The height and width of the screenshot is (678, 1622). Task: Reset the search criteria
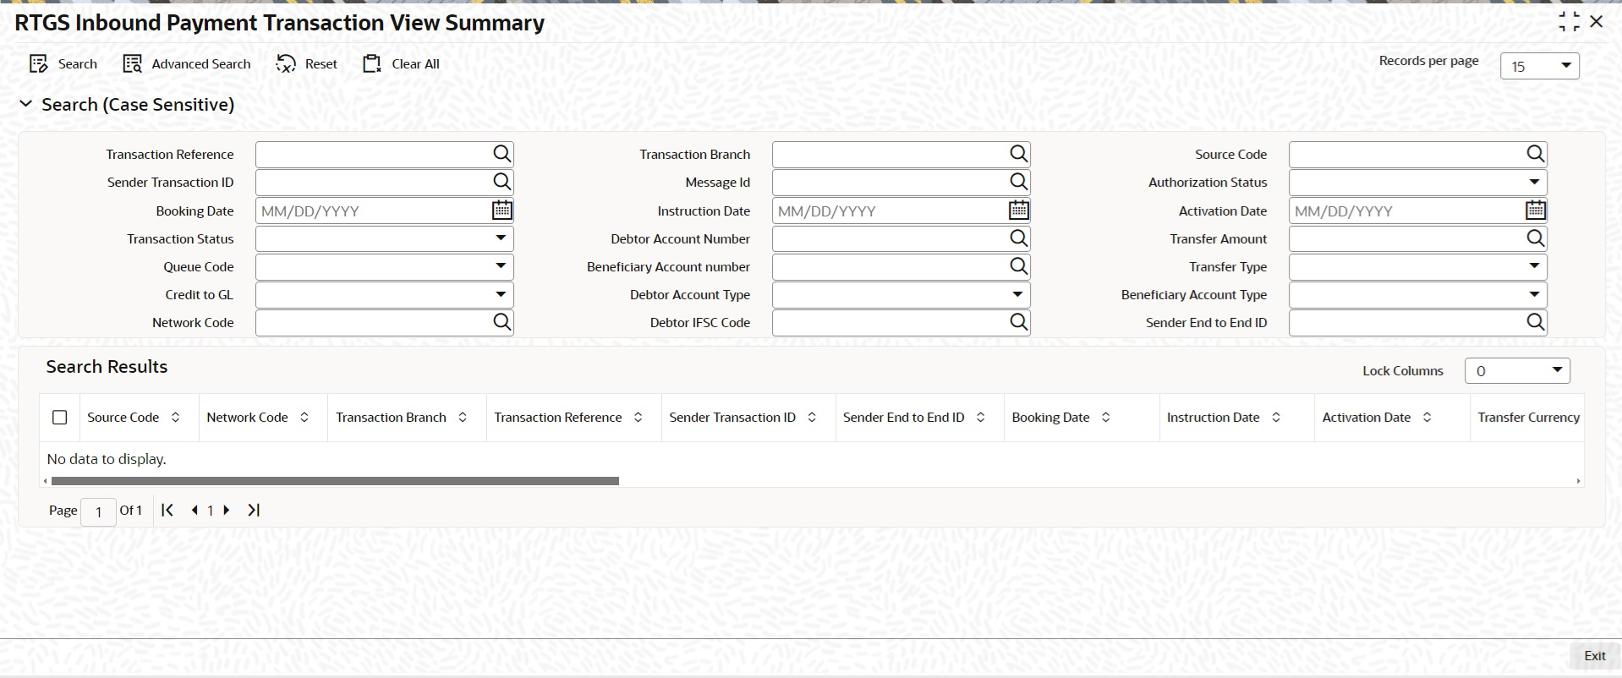[x=306, y=64]
